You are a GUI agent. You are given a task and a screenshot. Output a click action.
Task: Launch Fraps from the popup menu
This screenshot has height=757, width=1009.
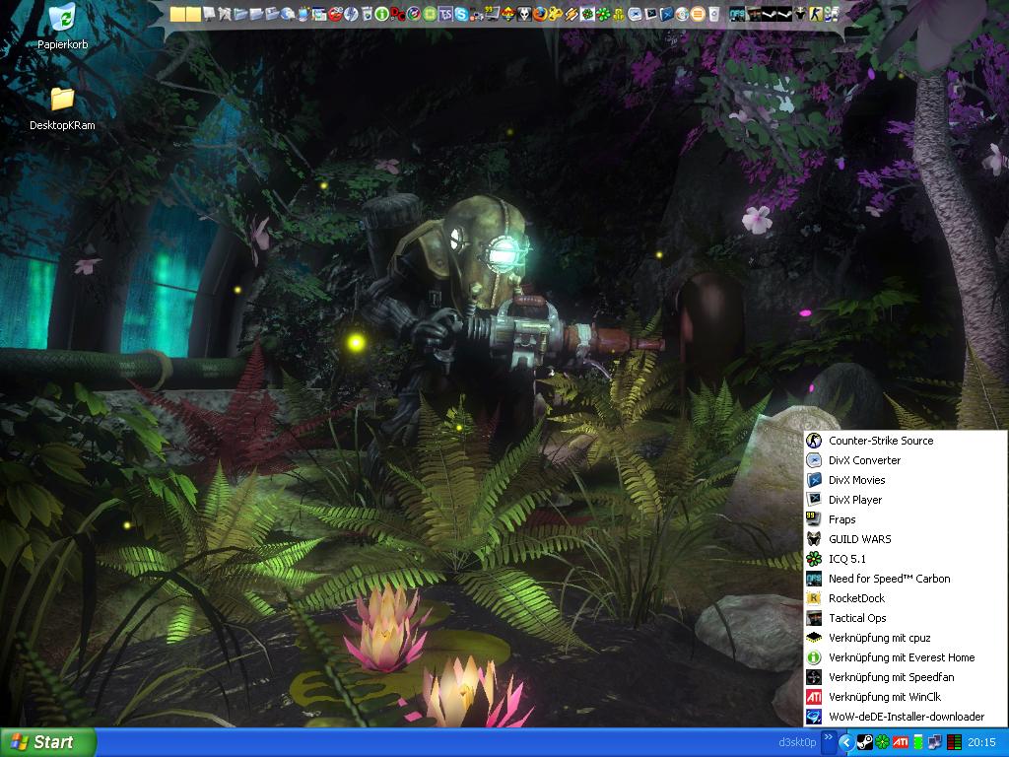coord(905,519)
